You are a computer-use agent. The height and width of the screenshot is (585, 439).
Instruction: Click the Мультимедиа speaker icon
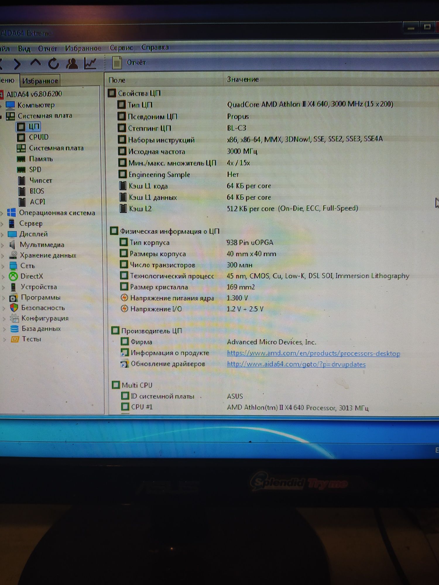tap(12, 245)
